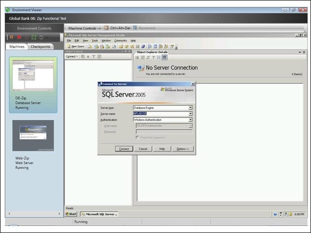Click the Template Explorer toolbar icon
This screenshot has width=311, height=233.
coord(166,47)
